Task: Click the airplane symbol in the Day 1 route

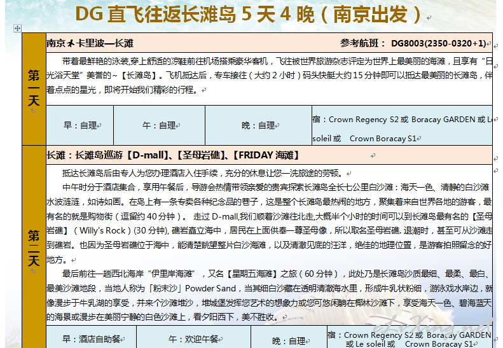Action: pos(71,44)
